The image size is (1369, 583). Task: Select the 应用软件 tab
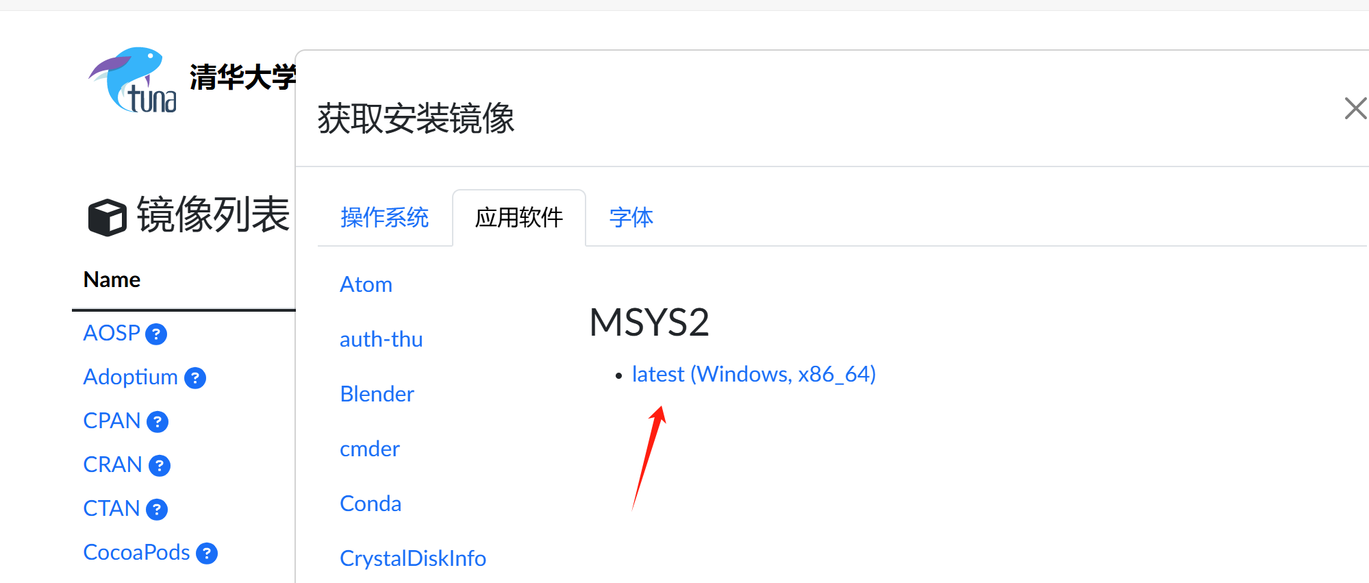pyautogui.click(x=519, y=218)
